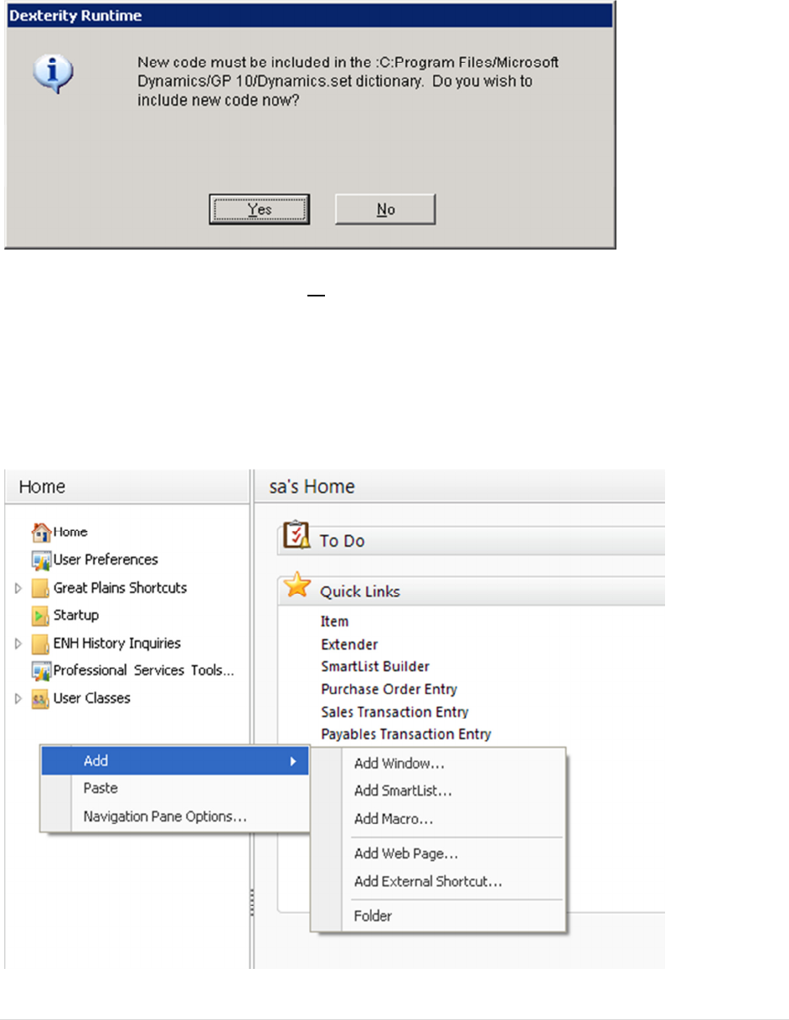Click No in the Dexterity Runtime dialog
The height and width of the screenshot is (1020, 789).
[385, 209]
